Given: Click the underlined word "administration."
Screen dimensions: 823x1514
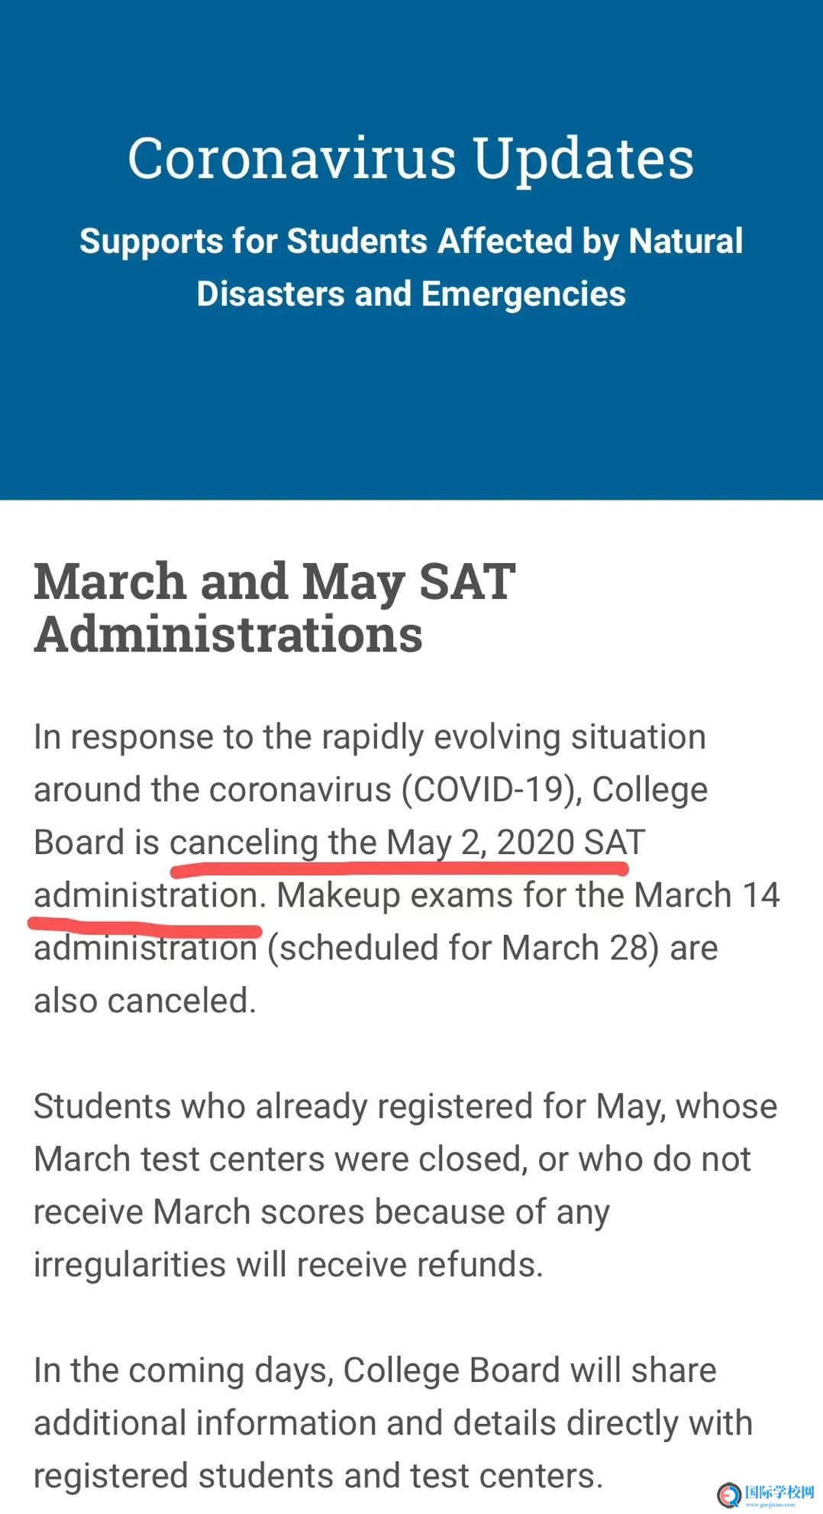Looking at the screenshot, I should (150, 895).
